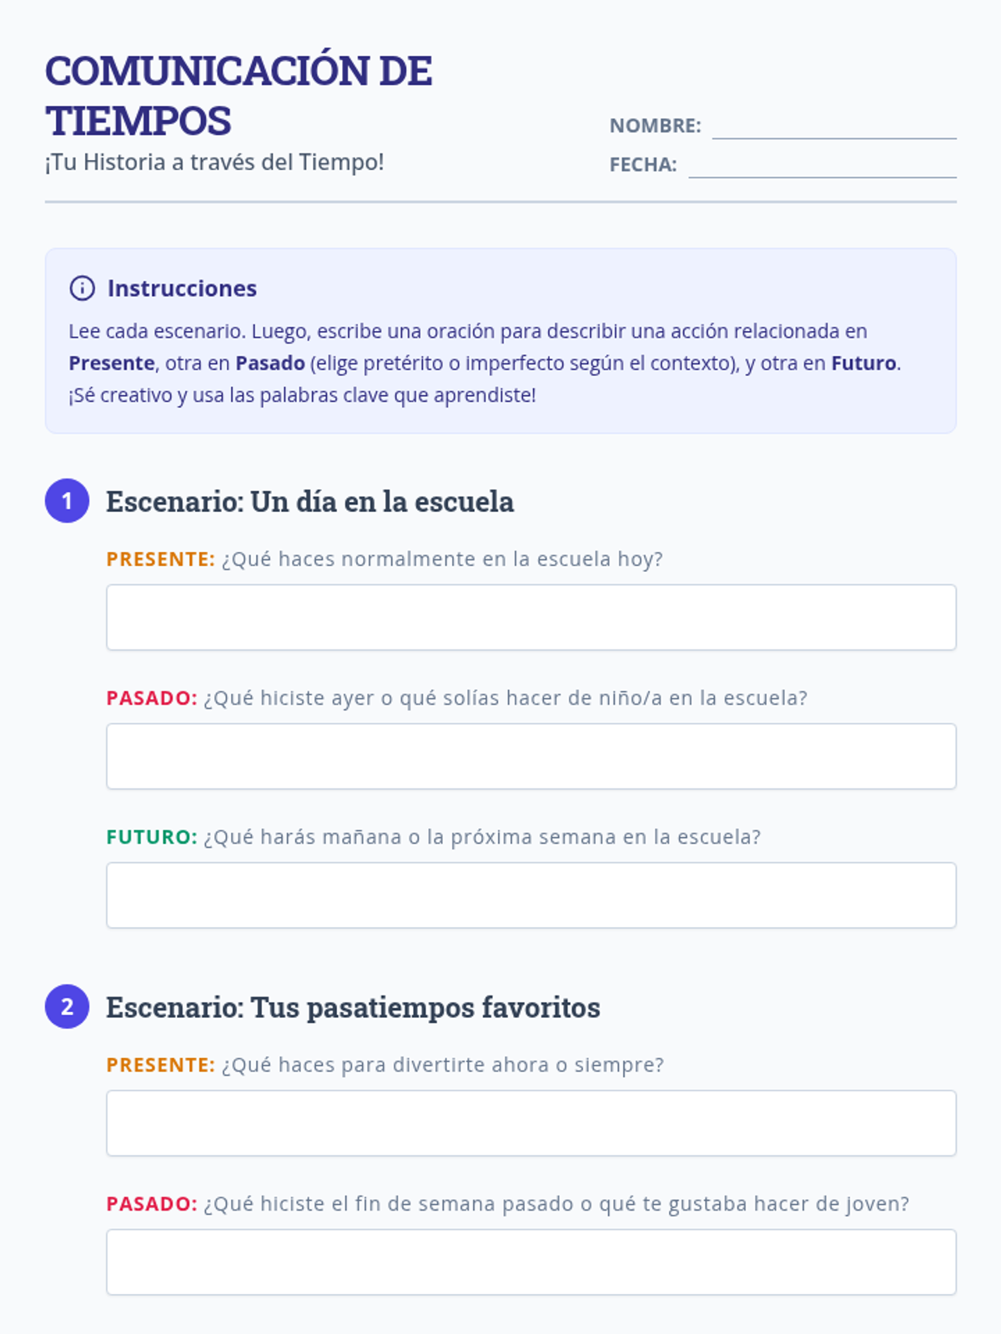Click the subtitle 'Tu Historia a través del Tiempo'

[x=214, y=163]
